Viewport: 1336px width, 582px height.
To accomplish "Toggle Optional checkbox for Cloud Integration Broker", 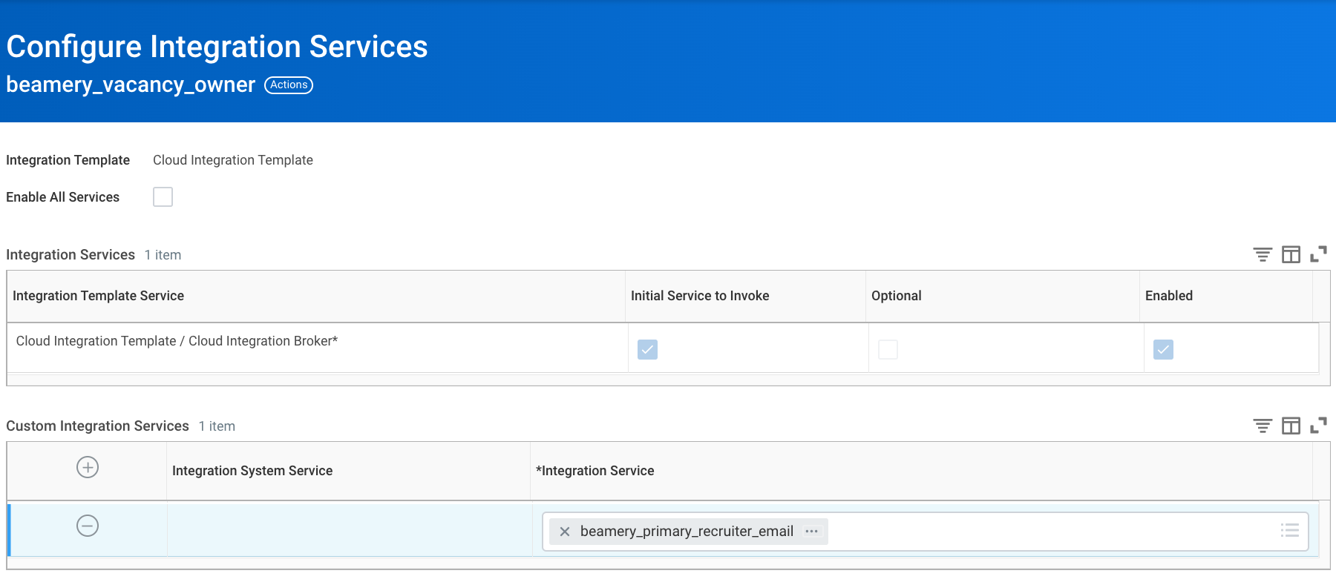I will coord(888,349).
